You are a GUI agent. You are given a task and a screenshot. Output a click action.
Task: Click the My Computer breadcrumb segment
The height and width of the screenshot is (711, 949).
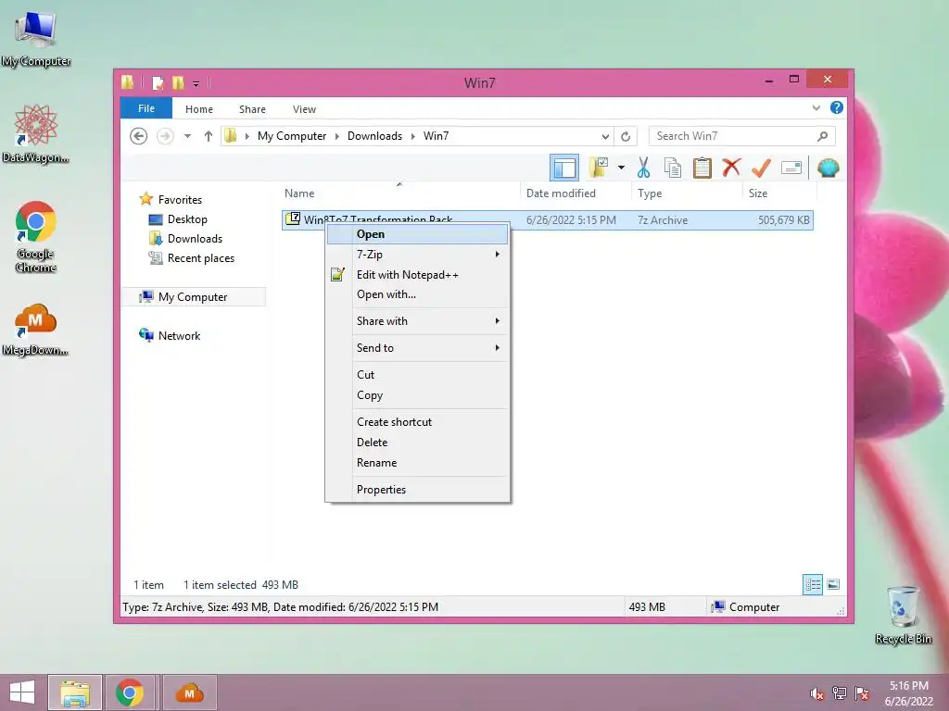[x=292, y=136]
